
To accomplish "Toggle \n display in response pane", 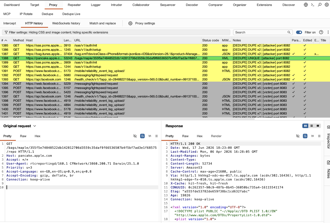I will 312,136.
